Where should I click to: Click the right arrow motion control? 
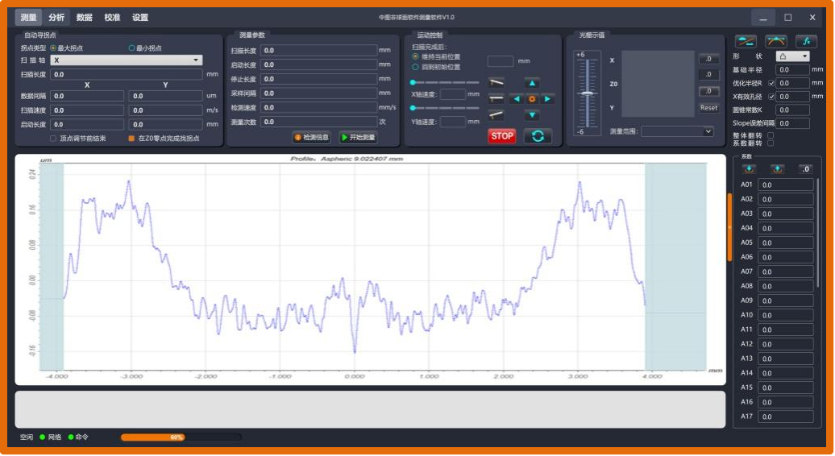coord(548,99)
